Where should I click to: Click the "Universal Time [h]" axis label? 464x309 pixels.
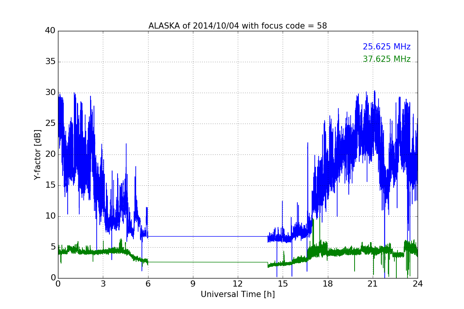coord(238,294)
